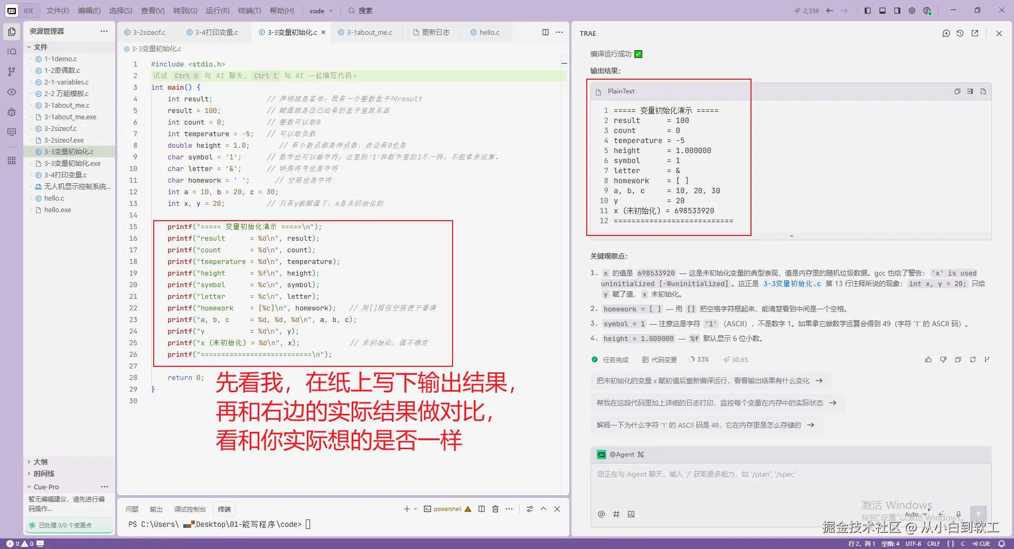Open the 代码变更 code changes button
The width and height of the screenshot is (1014, 549).
pyautogui.click(x=659, y=359)
